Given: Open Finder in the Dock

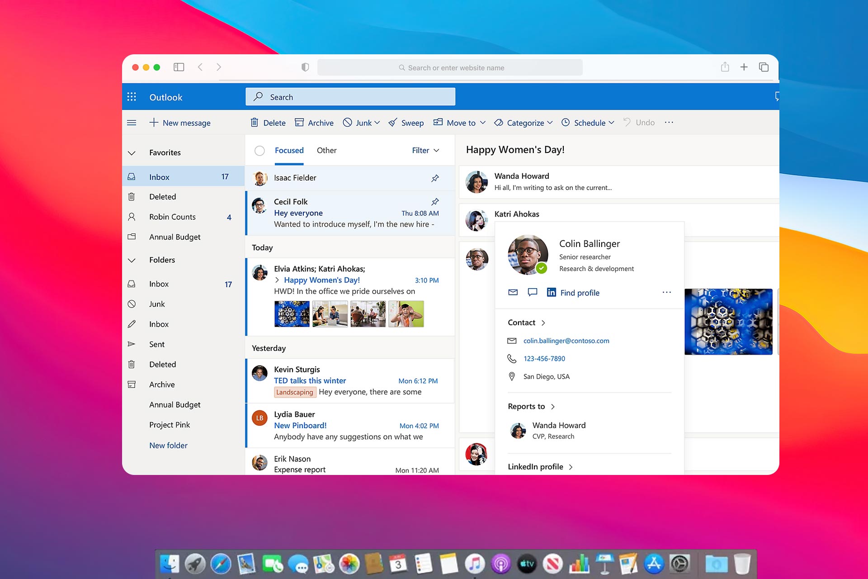Looking at the screenshot, I should (x=170, y=564).
